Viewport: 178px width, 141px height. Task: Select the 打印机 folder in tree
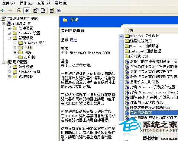30,57
